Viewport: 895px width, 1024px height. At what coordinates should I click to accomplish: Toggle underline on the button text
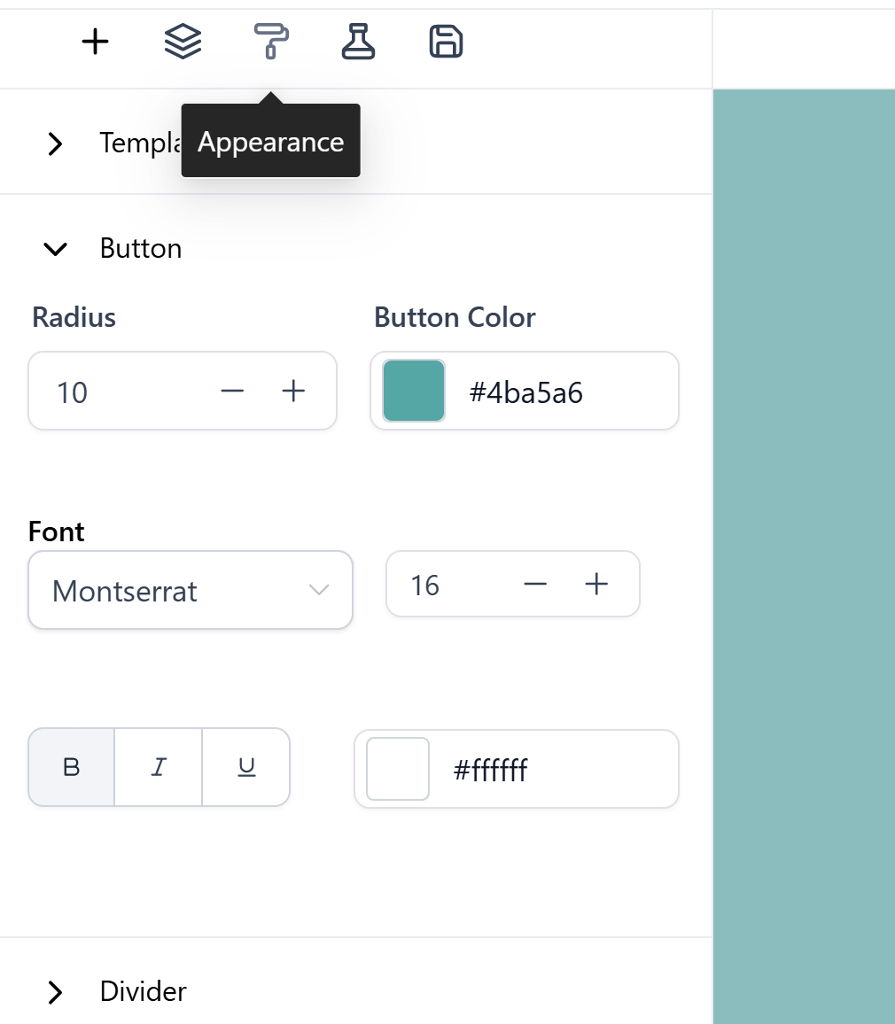pos(245,767)
